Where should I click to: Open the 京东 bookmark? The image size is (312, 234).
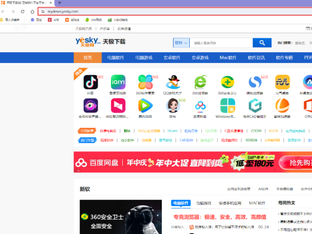pyautogui.click(x=54, y=20)
